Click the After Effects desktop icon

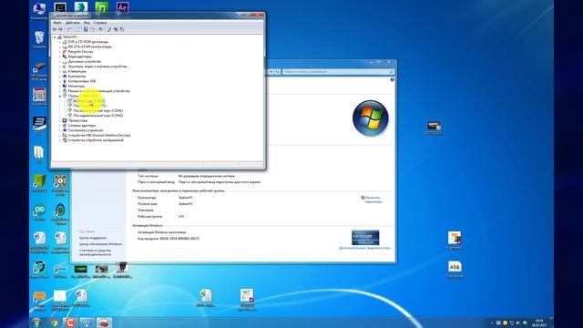point(122,7)
